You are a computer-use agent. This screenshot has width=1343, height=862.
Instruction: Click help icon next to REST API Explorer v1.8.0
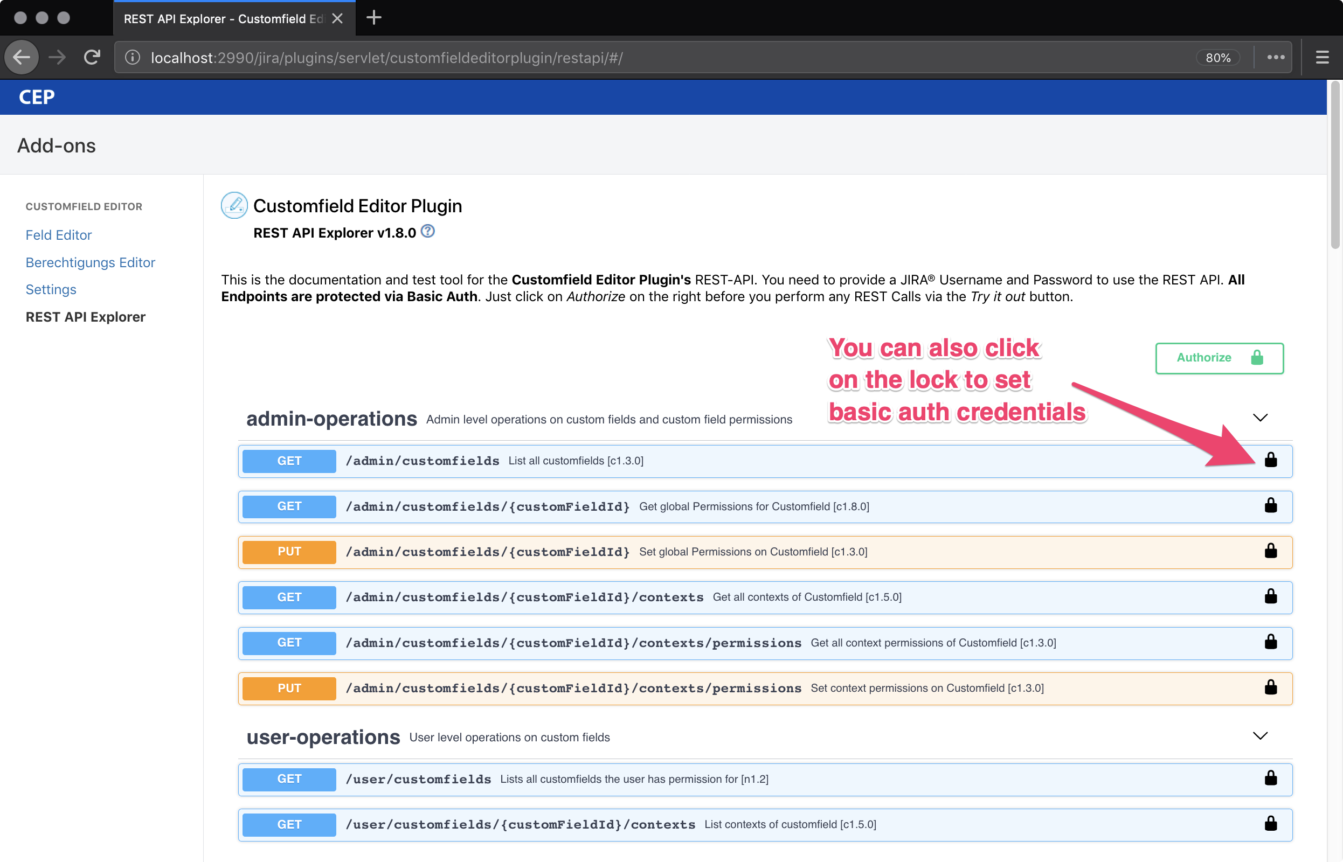(428, 231)
